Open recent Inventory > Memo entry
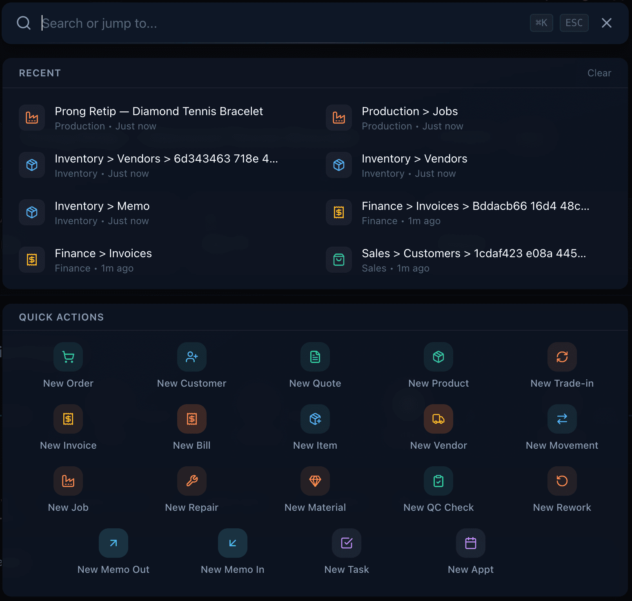The height and width of the screenshot is (601, 632). [162, 213]
